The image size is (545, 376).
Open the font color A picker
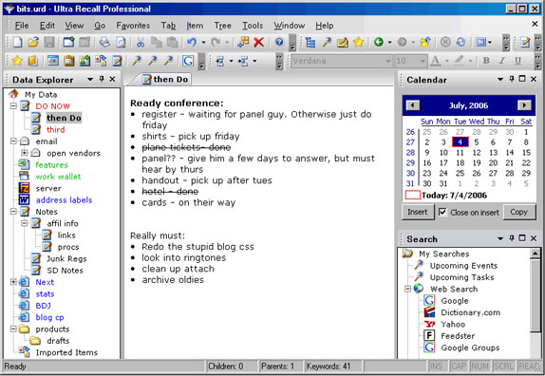click(x=435, y=61)
